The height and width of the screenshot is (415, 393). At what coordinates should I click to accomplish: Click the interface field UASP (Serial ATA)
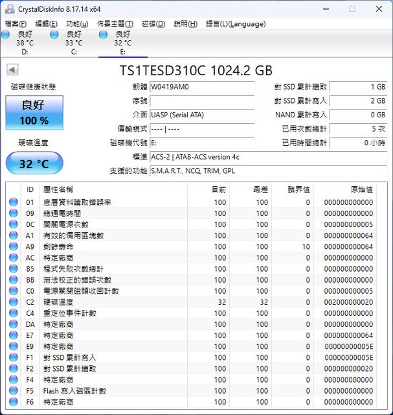202,115
